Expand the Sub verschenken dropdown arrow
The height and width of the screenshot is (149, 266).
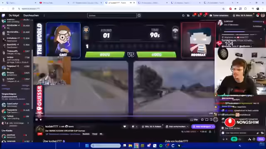click(187, 127)
